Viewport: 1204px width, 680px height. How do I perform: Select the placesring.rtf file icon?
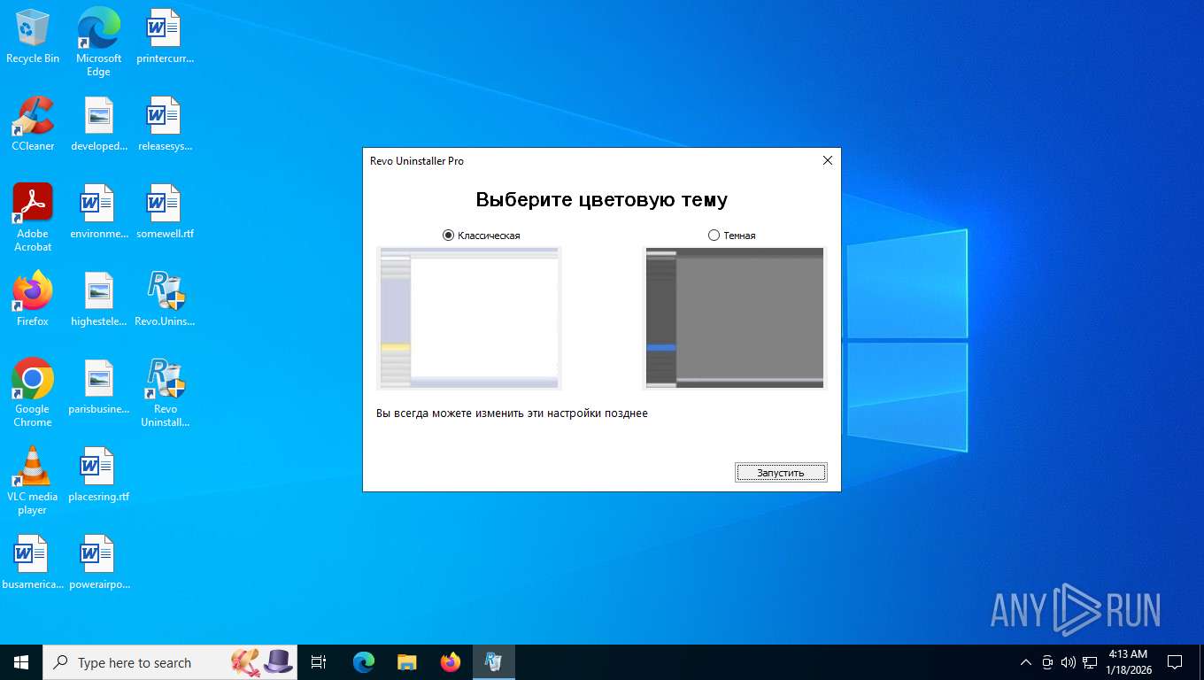pyautogui.click(x=99, y=475)
